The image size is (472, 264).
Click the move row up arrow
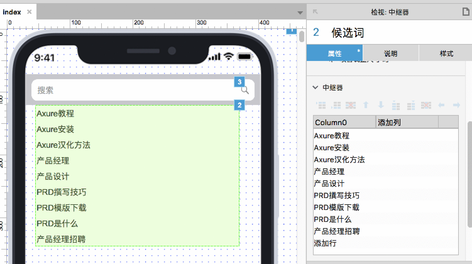coord(366,105)
